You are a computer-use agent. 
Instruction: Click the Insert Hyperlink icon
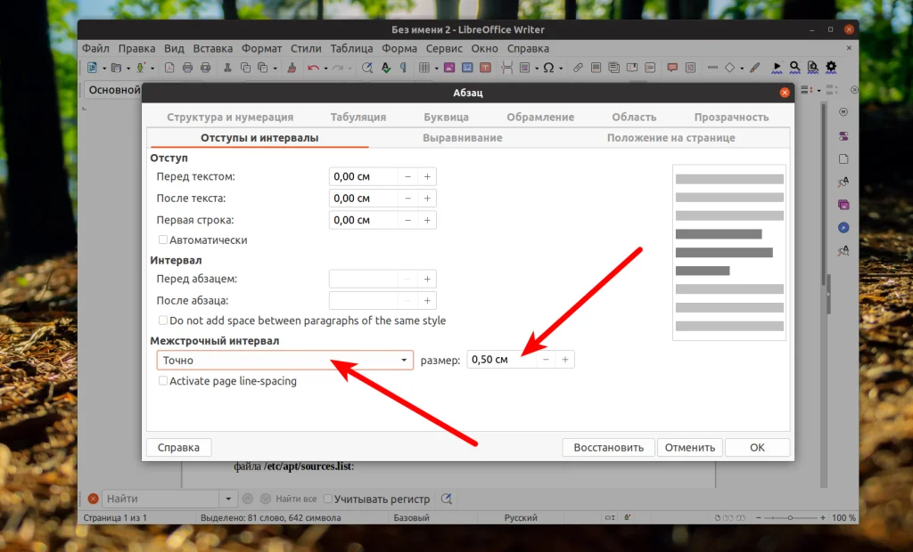pyautogui.click(x=579, y=67)
